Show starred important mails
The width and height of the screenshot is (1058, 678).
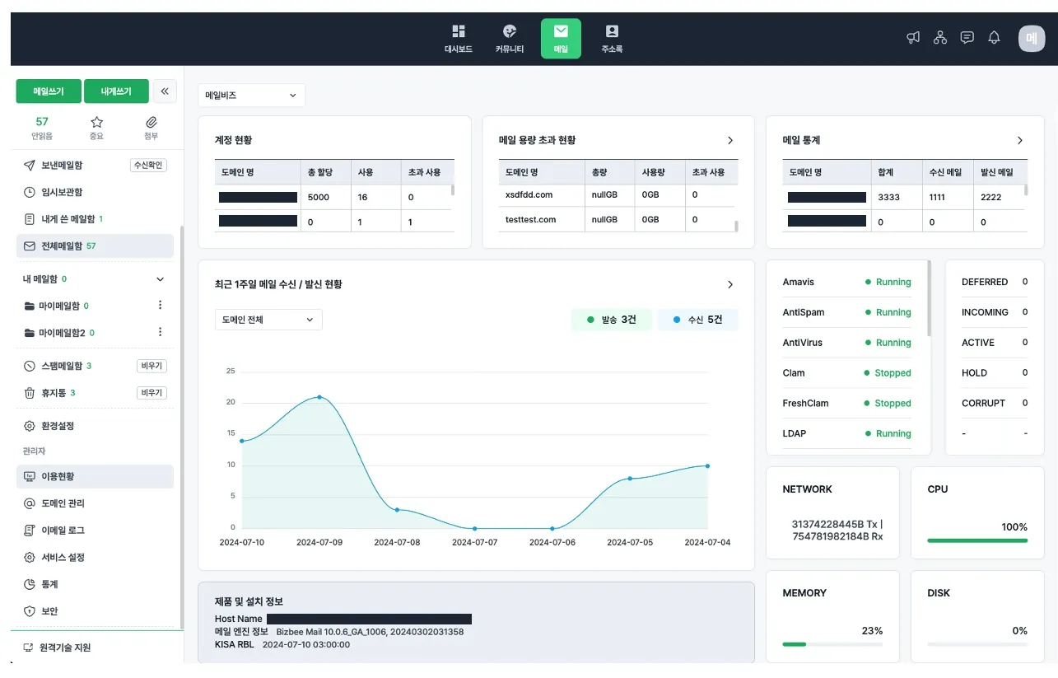[96, 127]
